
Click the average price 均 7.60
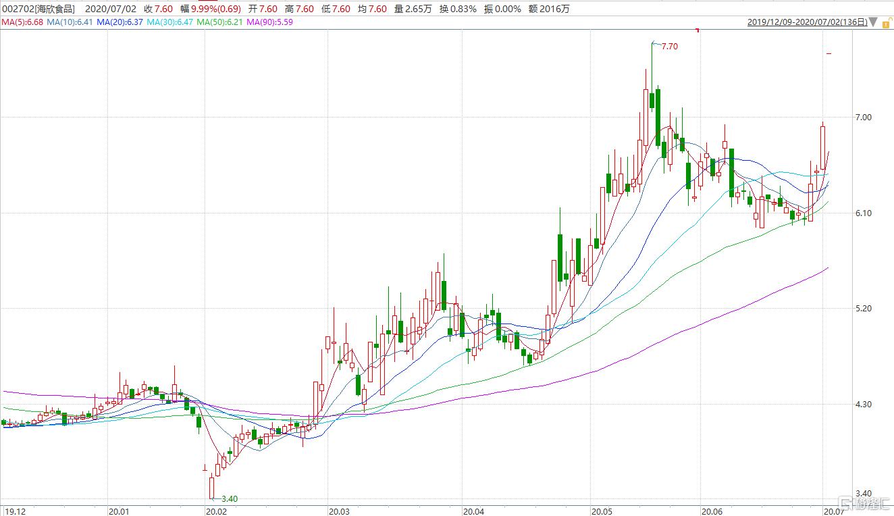click(x=373, y=9)
